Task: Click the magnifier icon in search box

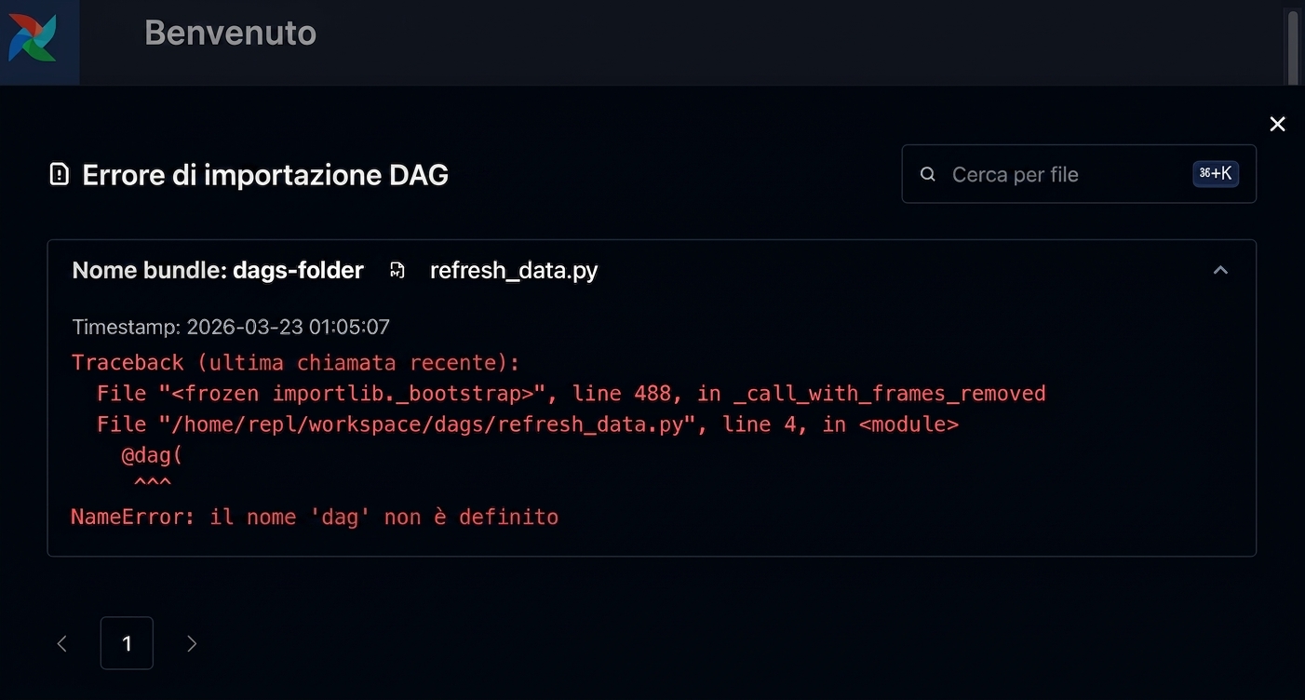Action: [927, 174]
